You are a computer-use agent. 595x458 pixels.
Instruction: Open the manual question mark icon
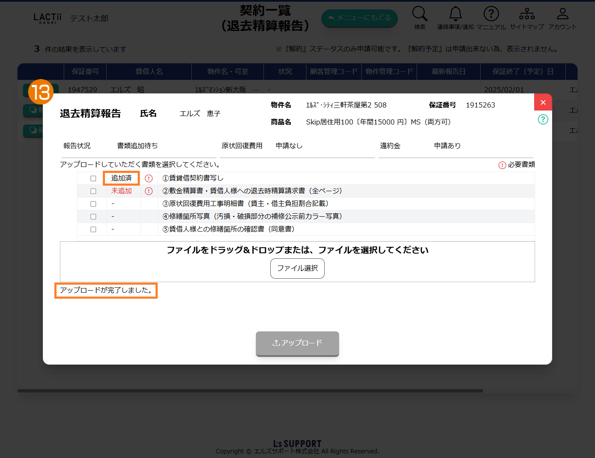(491, 14)
